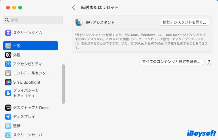
Task: Click the Privacy and Security hand icon
Action: (x=8, y=93)
